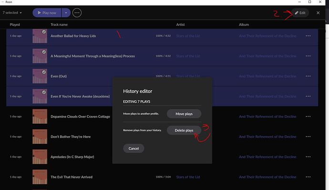Sort by the Played column header
The image size is (329, 190).
point(15,25)
